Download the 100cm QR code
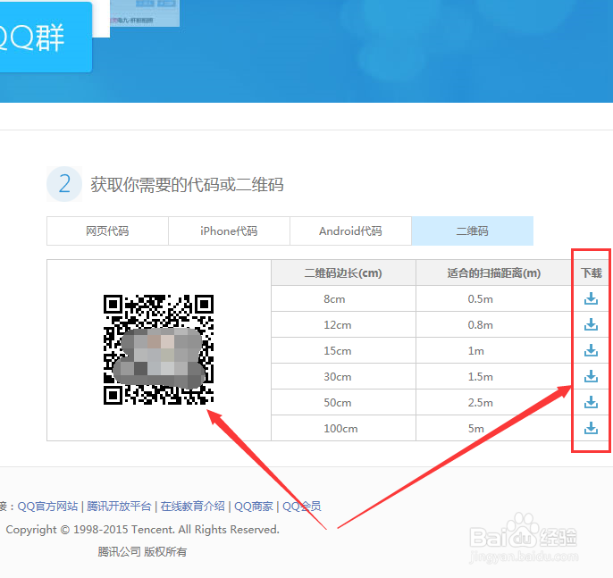The image size is (613, 578). point(591,428)
